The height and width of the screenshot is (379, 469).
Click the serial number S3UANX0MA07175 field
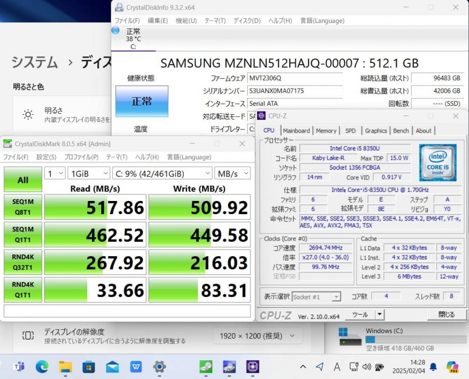[295, 91]
